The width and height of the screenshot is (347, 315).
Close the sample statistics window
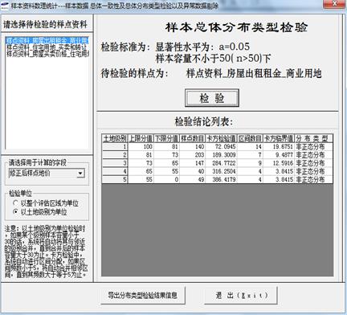tap(334, 4)
